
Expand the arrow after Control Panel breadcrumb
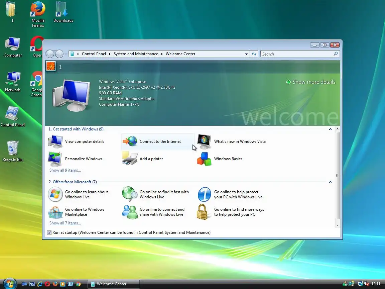click(x=110, y=54)
